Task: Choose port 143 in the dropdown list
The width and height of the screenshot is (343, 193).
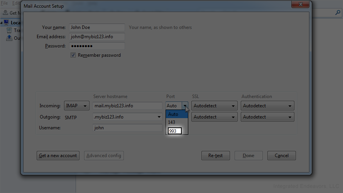Action: [177, 122]
